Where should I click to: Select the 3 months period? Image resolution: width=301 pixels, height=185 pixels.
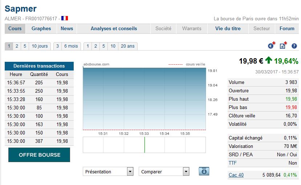tap(57, 46)
